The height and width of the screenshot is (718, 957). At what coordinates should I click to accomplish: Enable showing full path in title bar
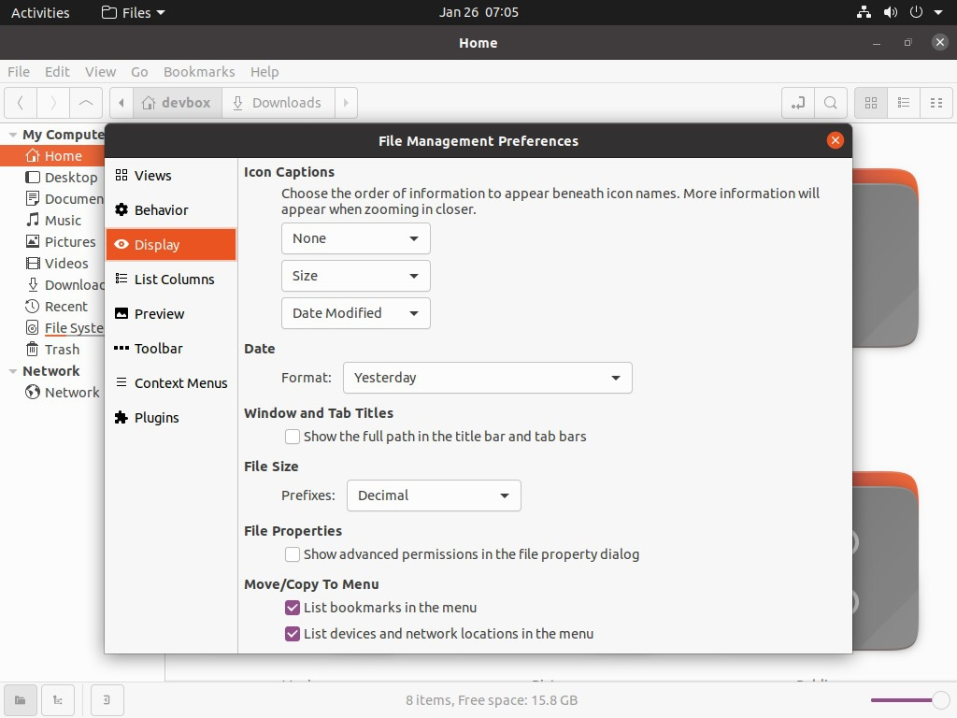(x=293, y=437)
